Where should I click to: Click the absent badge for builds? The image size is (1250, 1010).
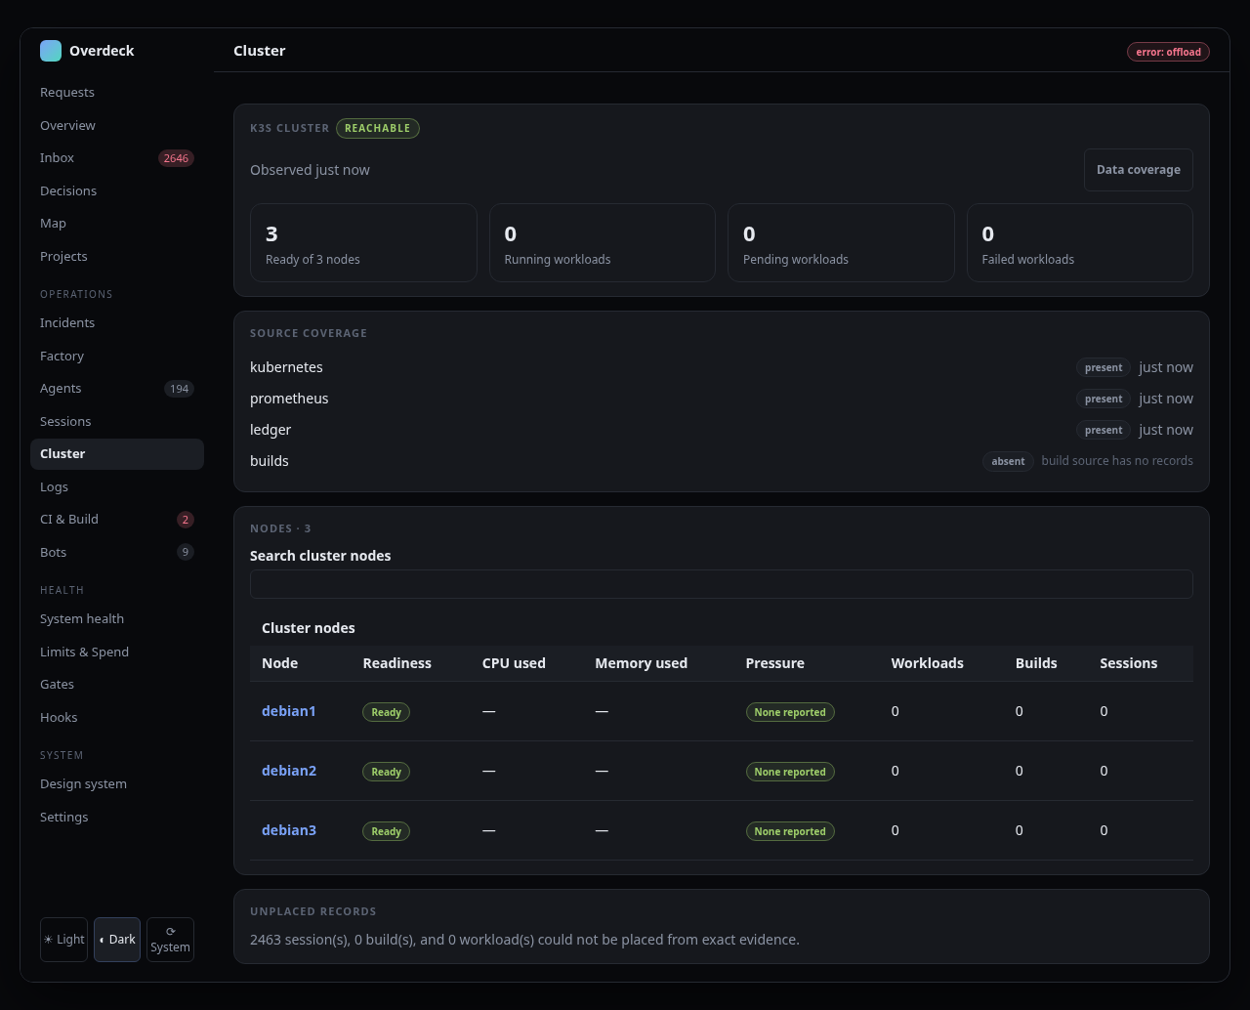[1008, 461]
